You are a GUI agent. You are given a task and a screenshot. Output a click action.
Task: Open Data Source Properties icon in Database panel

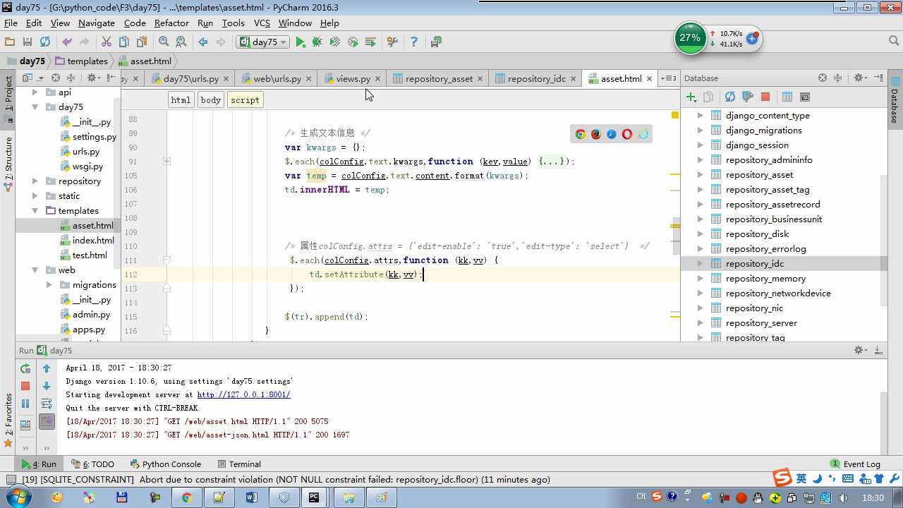pos(748,97)
